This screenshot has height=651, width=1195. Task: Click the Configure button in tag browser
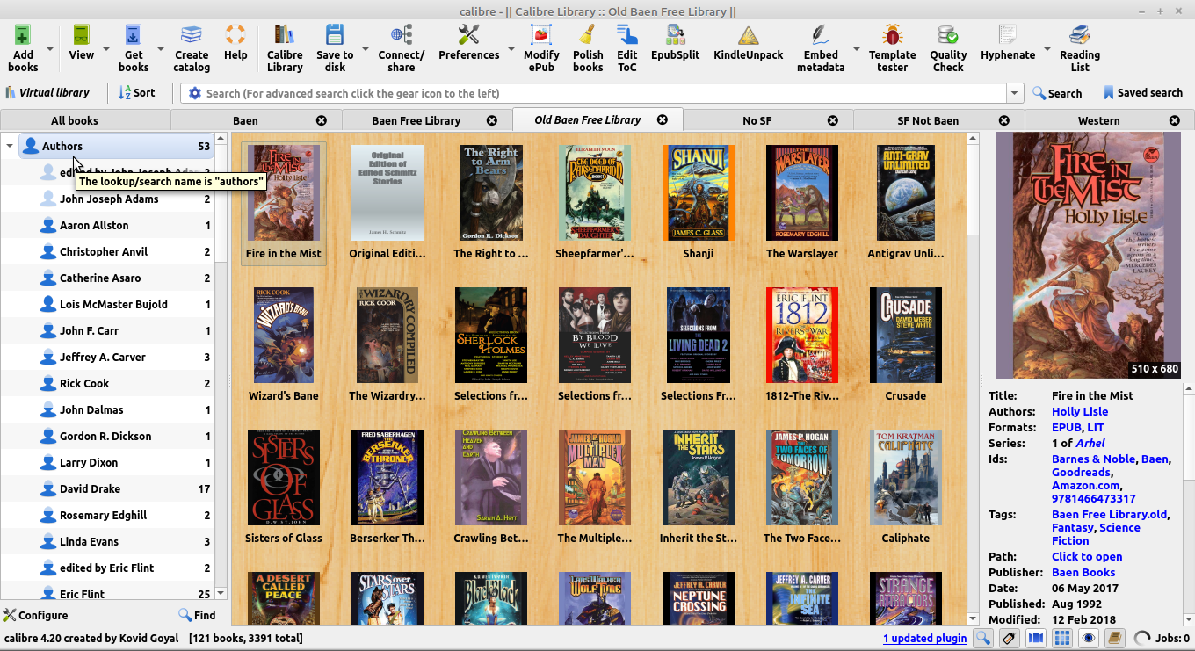(x=35, y=615)
